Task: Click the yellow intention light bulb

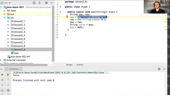Action: 67,17
